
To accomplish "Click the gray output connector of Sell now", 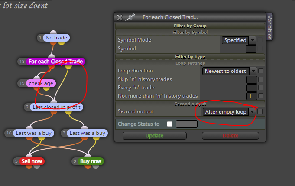I will click(37, 166).
